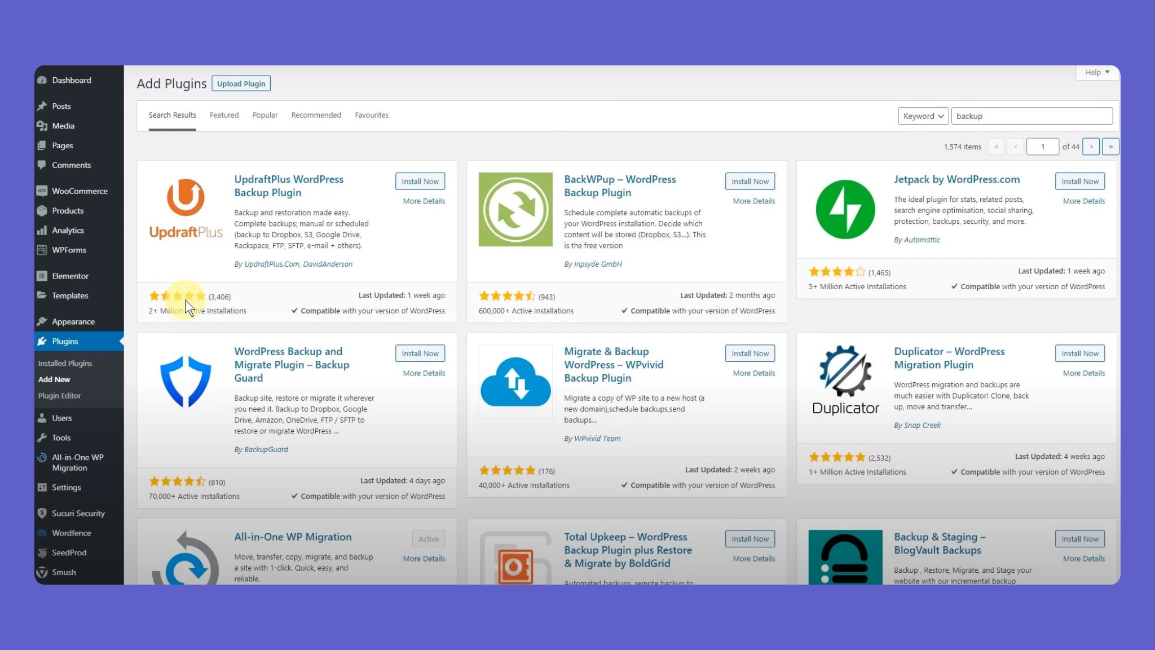Install the Duplicator plugin now

coord(1080,353)
